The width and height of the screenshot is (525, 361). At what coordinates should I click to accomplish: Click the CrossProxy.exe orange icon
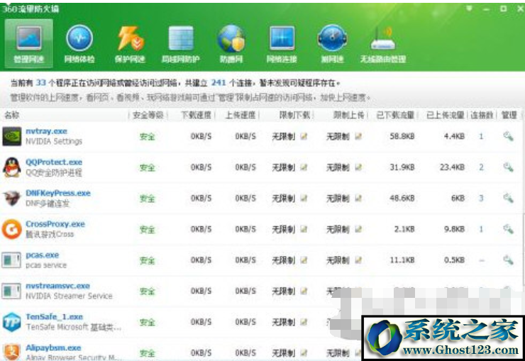coord(12,229)
